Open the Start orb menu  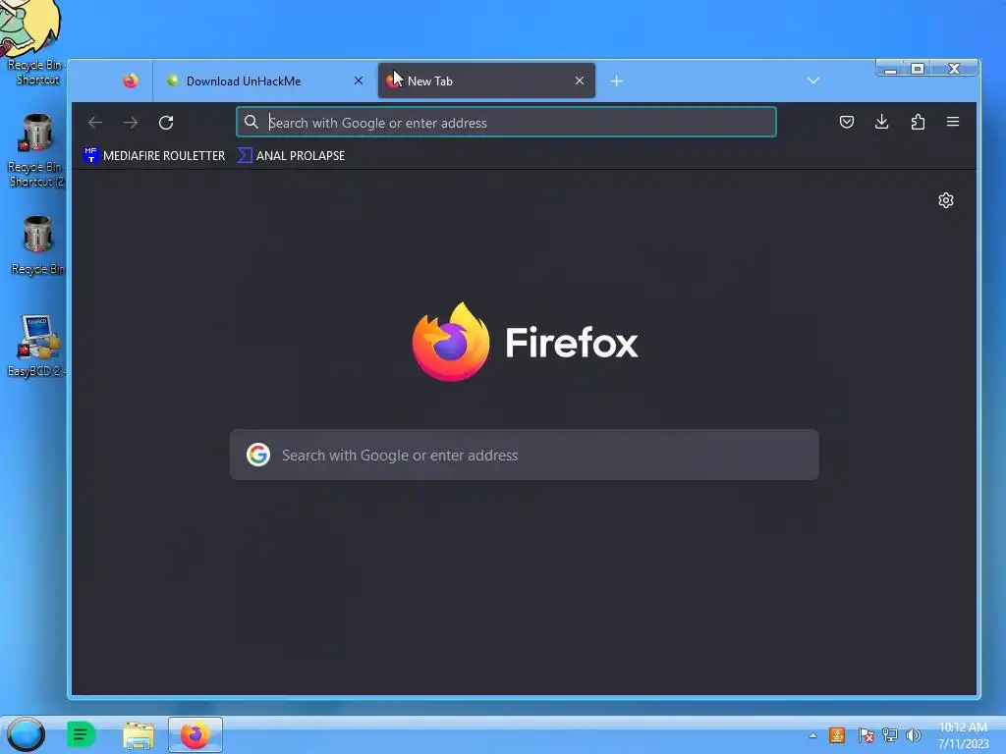click(x=26, y=734)
